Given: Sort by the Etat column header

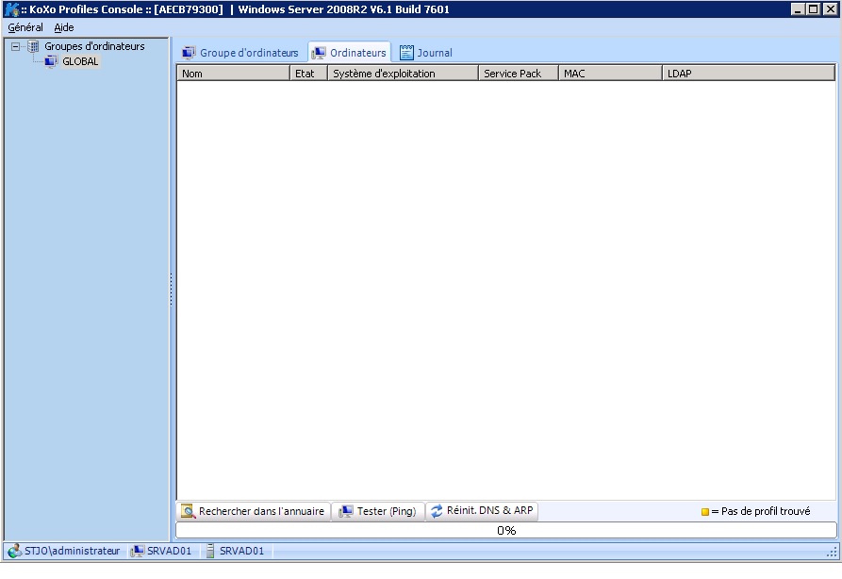Looking at the screenshot, I should [x=308, y=74].
